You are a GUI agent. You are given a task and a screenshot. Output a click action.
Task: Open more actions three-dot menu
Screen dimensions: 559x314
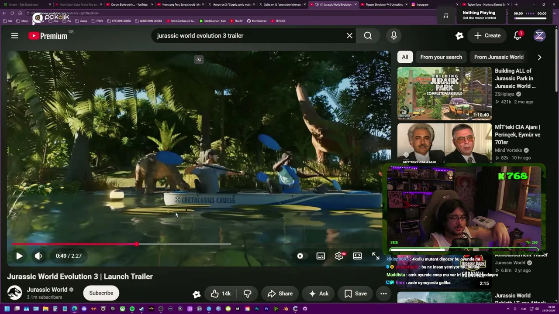pos(383,294)
